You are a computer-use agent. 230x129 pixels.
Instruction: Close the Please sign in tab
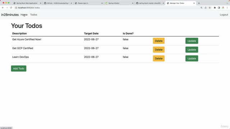coord(102,3)
